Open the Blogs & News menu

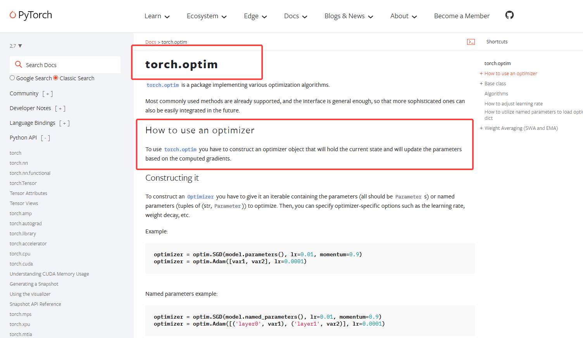(349, 16)
